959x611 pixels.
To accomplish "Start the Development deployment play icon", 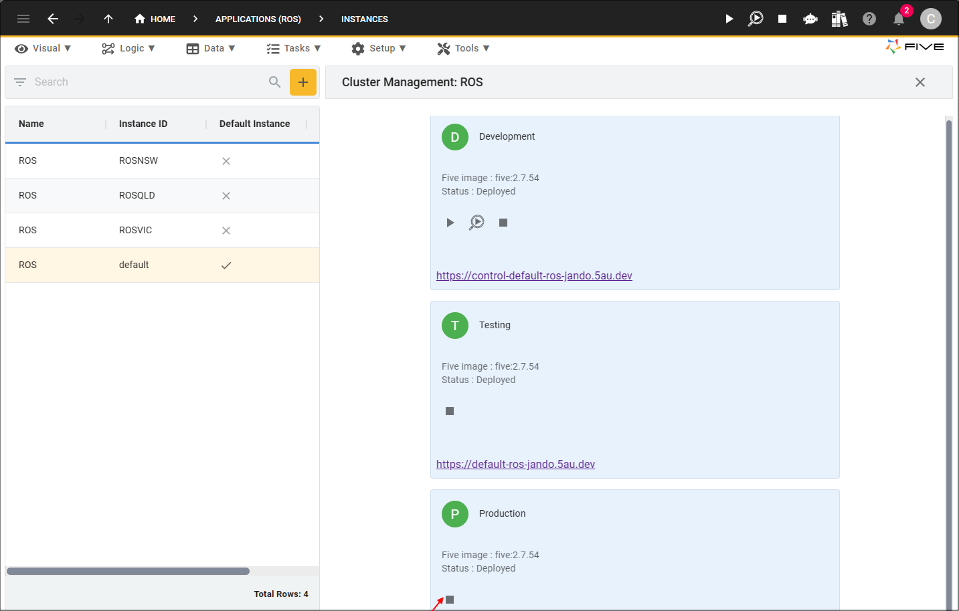I will [450, 223].
